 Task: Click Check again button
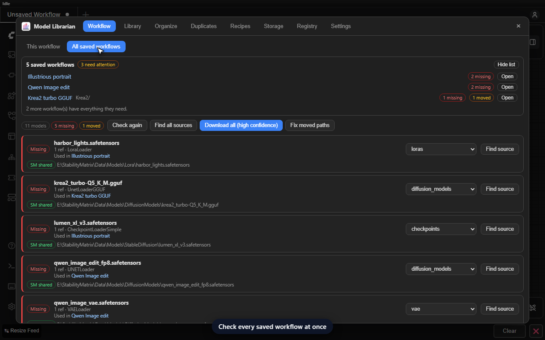[127, 125]
